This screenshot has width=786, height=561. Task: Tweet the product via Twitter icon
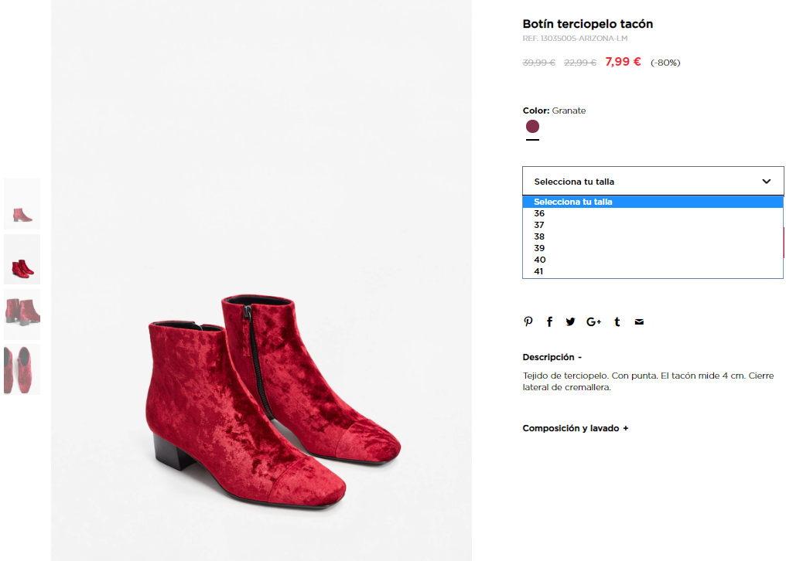point(570,321)
